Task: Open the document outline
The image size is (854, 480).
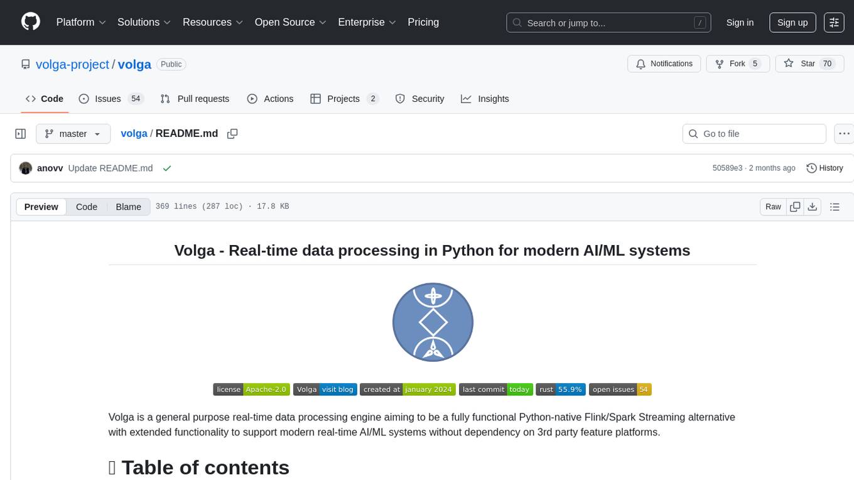Action: point(835,207)
